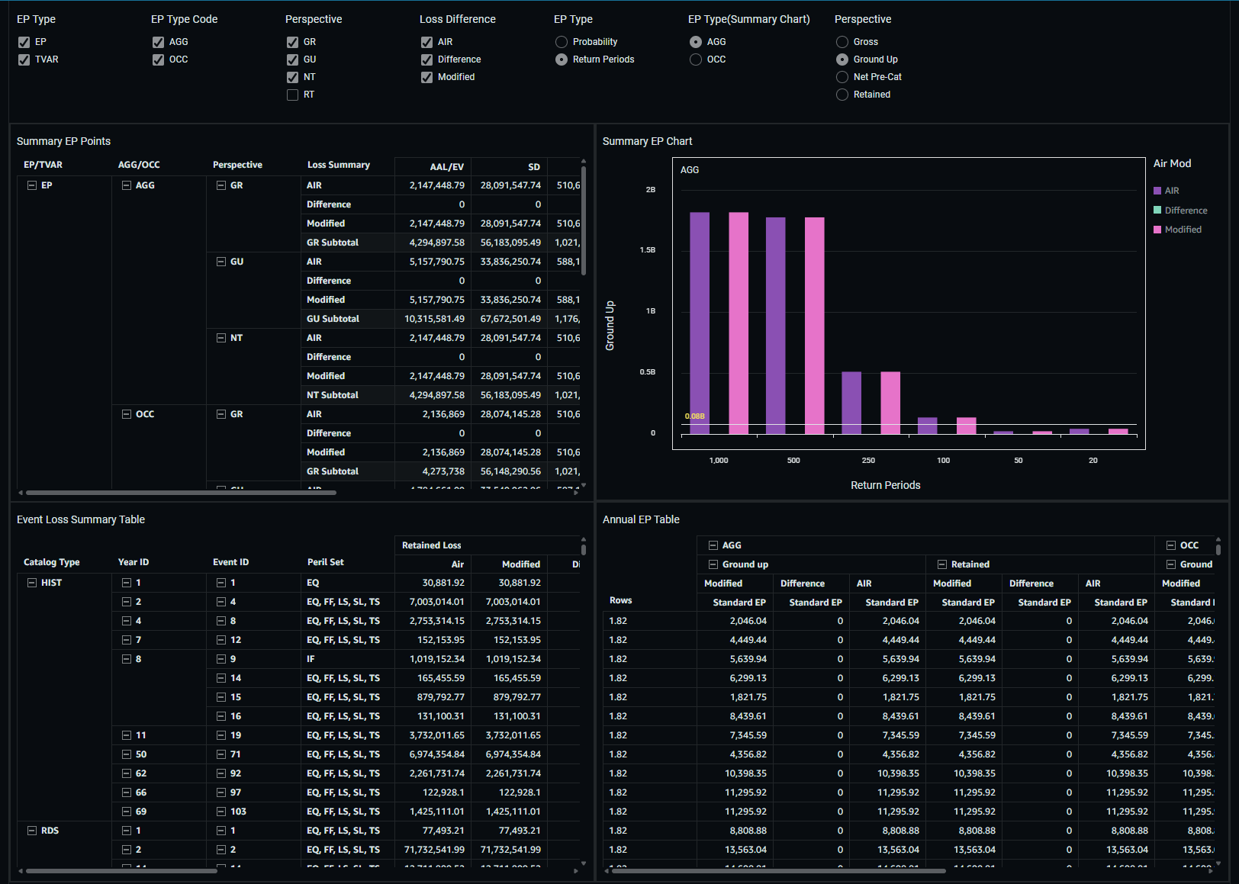Collapse the RDS catalog type row

[32, 831]
